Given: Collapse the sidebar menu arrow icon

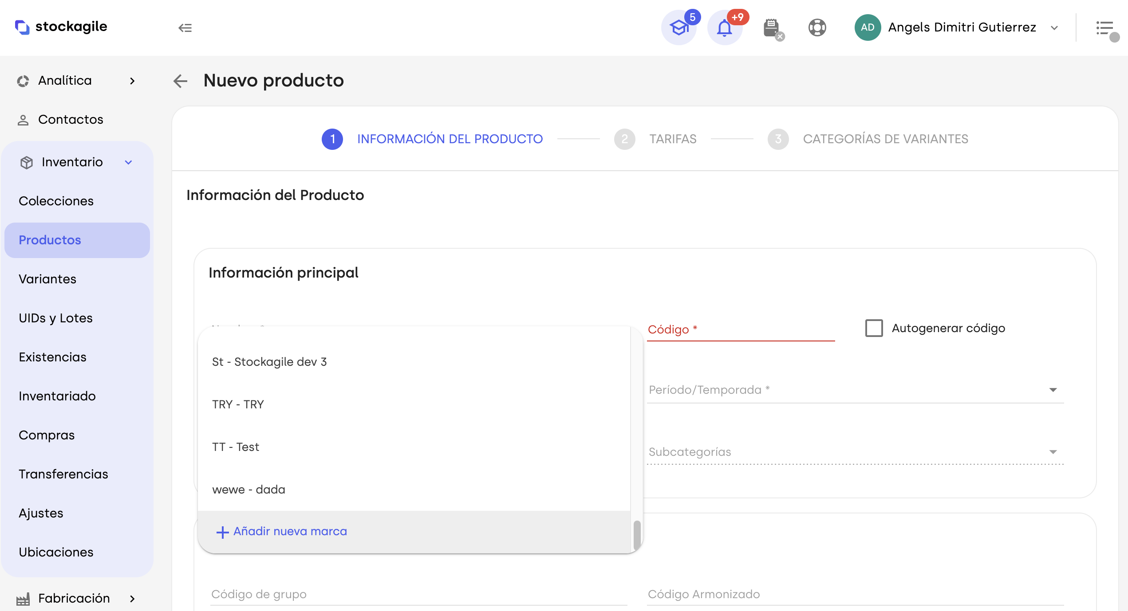Looking at the screenshot, I should (x=185, y=28).
